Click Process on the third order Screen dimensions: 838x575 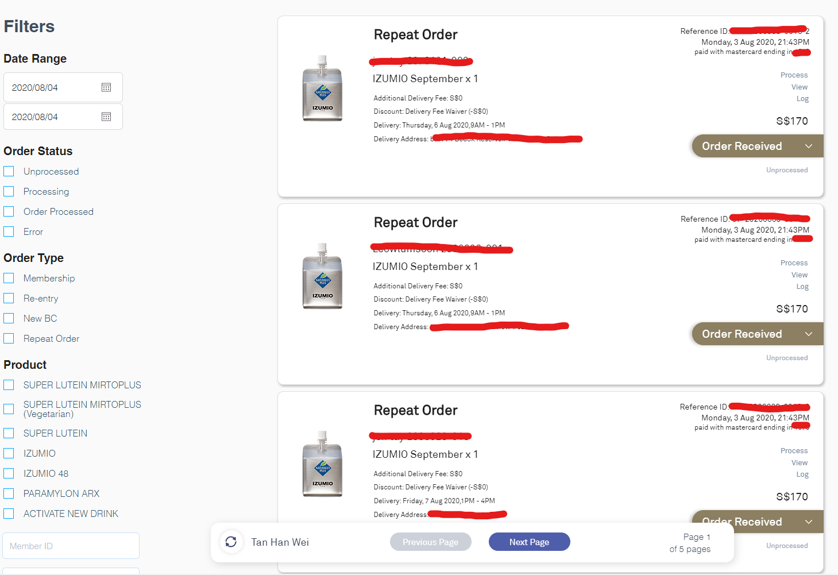pyautogui.click(x=794, y=450)
